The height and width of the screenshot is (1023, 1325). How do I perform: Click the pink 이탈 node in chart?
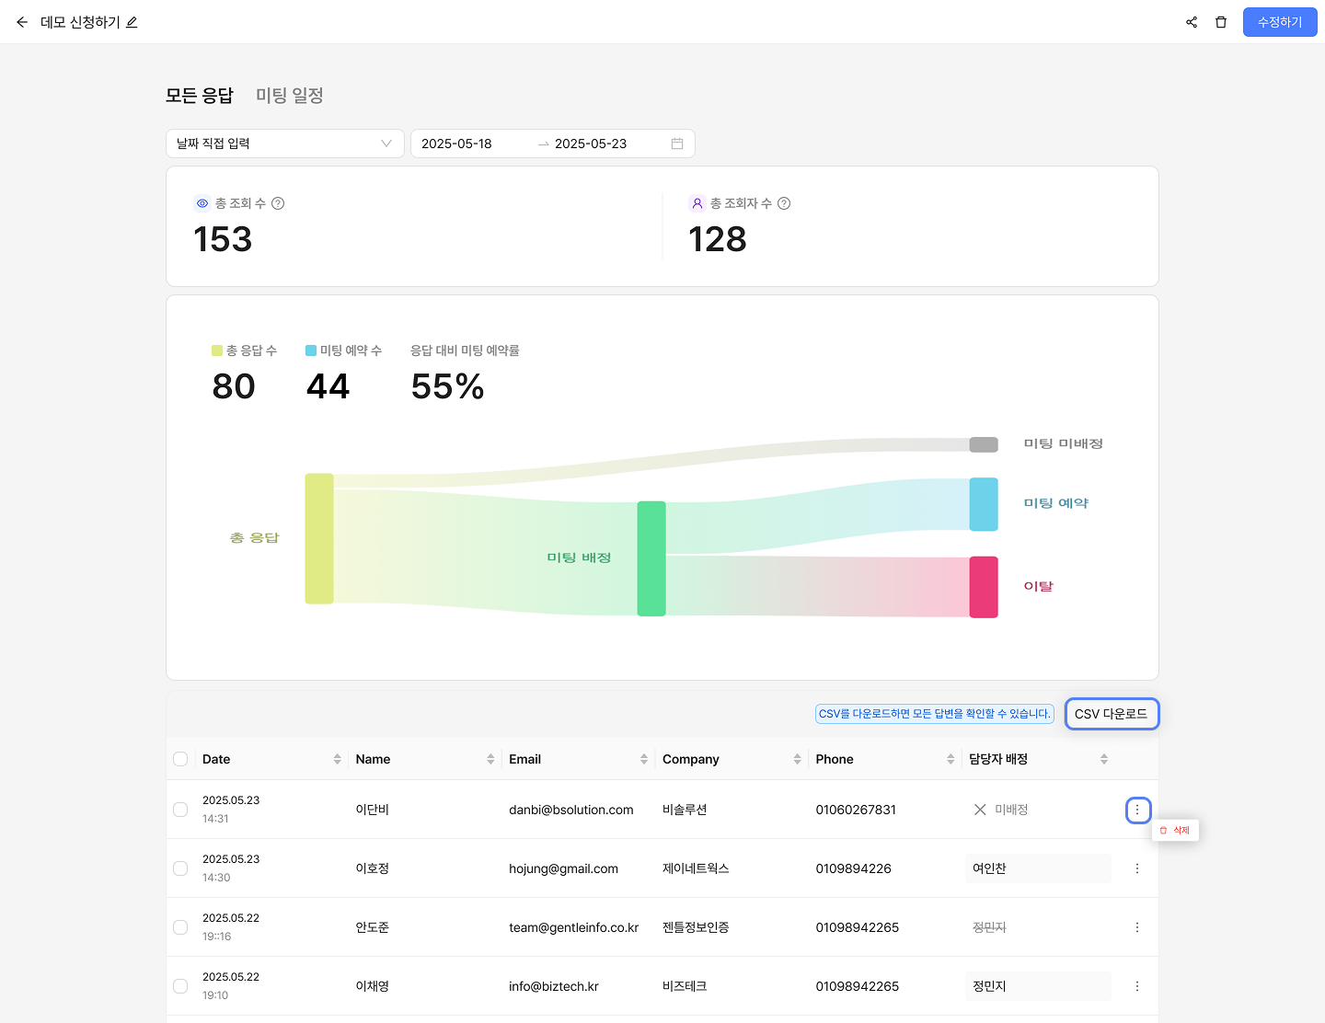click(x=983, y=587)
